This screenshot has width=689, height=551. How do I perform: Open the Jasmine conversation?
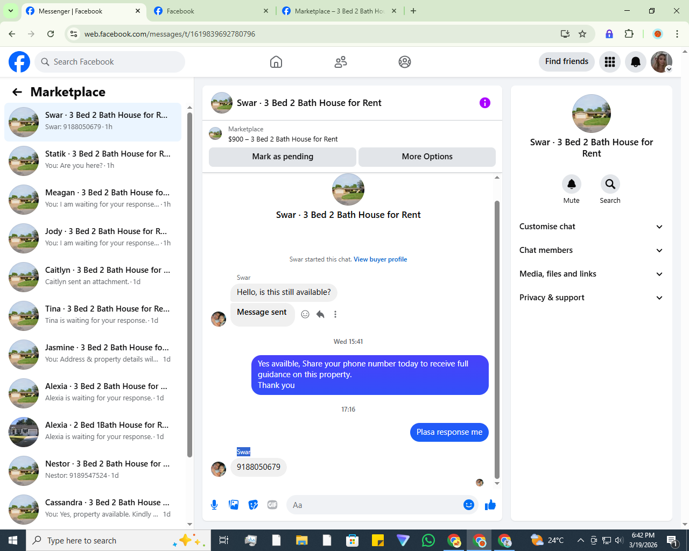(x=93, y=355)
